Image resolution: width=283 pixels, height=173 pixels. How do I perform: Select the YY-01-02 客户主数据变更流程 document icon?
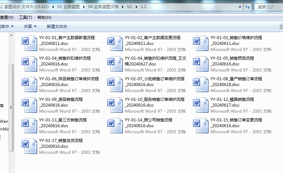115,43
